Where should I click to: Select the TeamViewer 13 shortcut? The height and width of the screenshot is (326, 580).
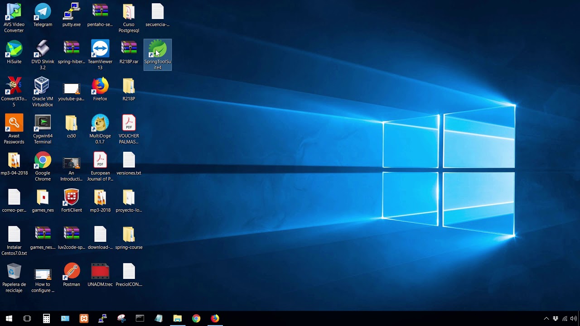[100, 55]
